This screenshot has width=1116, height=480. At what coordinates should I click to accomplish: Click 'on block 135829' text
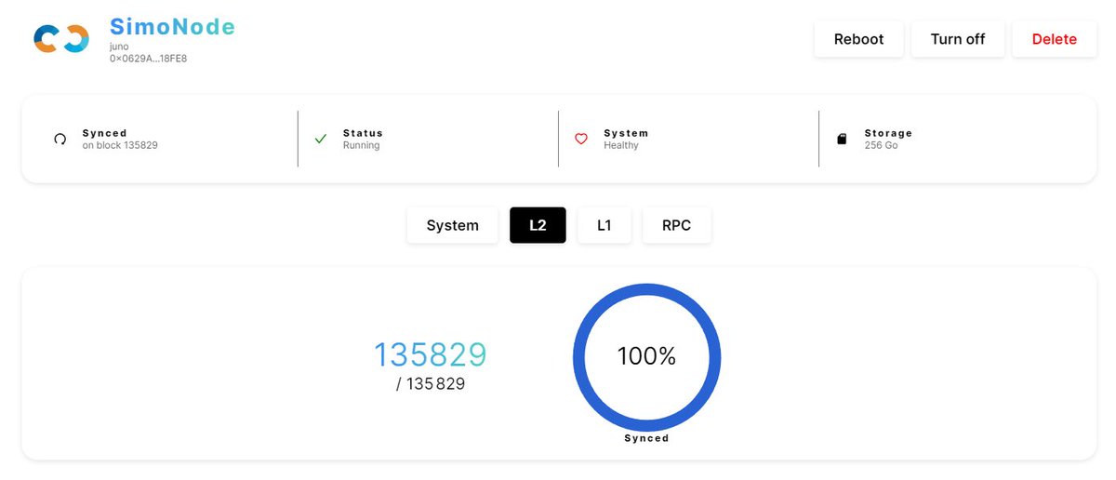[120, 146]
